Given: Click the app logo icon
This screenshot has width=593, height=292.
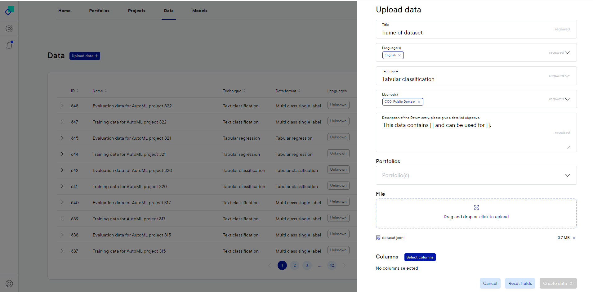Looking at the screenshot, I should click(9, 11).
